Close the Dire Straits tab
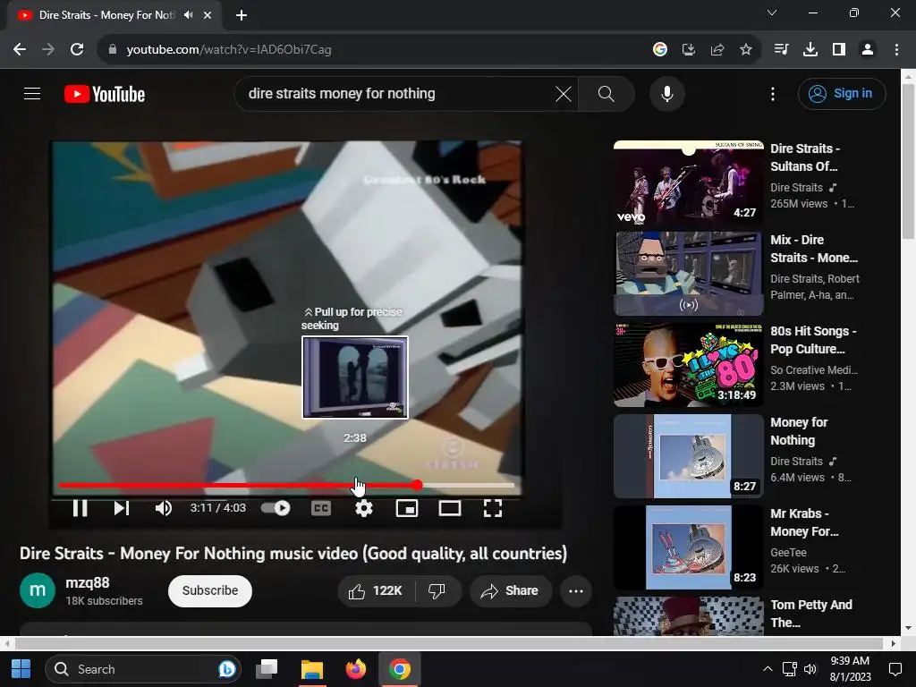 pyautogui.click(x=208, y=15)
